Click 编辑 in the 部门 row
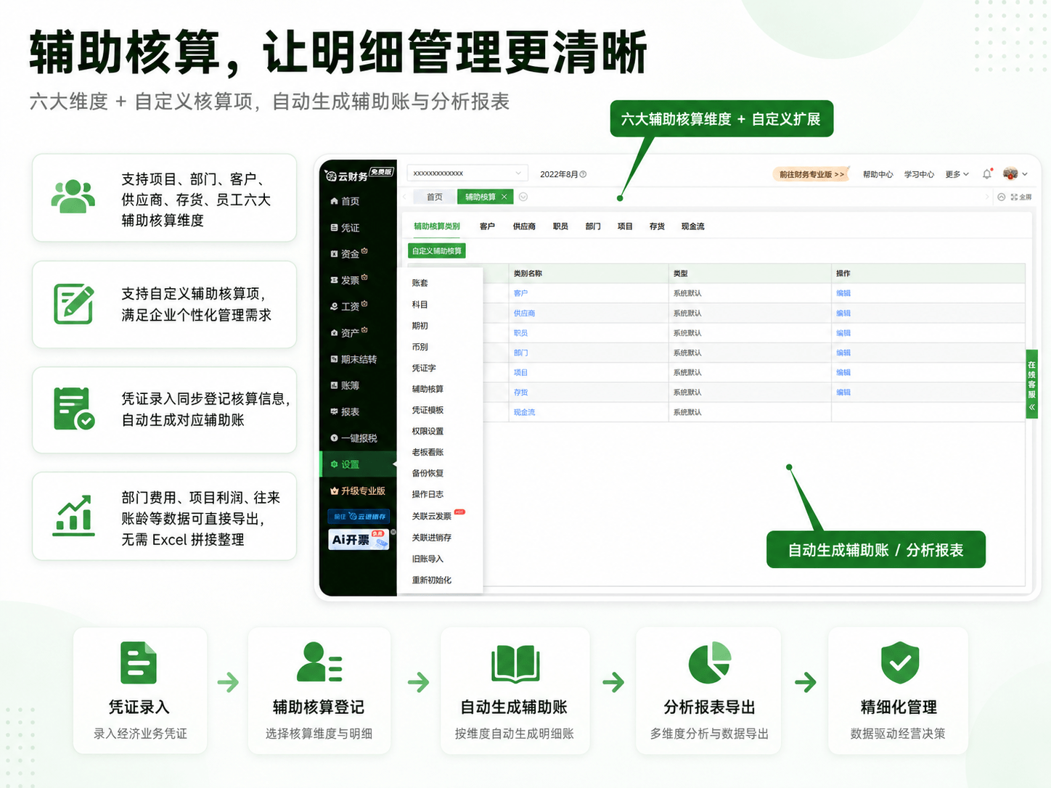The image size is (1051, 788). coord(843,353)
